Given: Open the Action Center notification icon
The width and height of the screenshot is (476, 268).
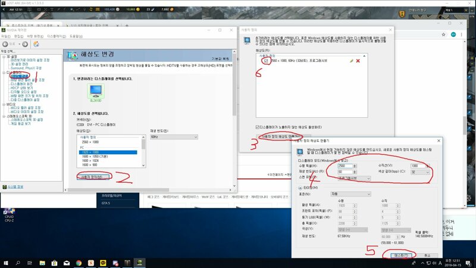Looking at the screenshot, I should (x=469, y=263).
